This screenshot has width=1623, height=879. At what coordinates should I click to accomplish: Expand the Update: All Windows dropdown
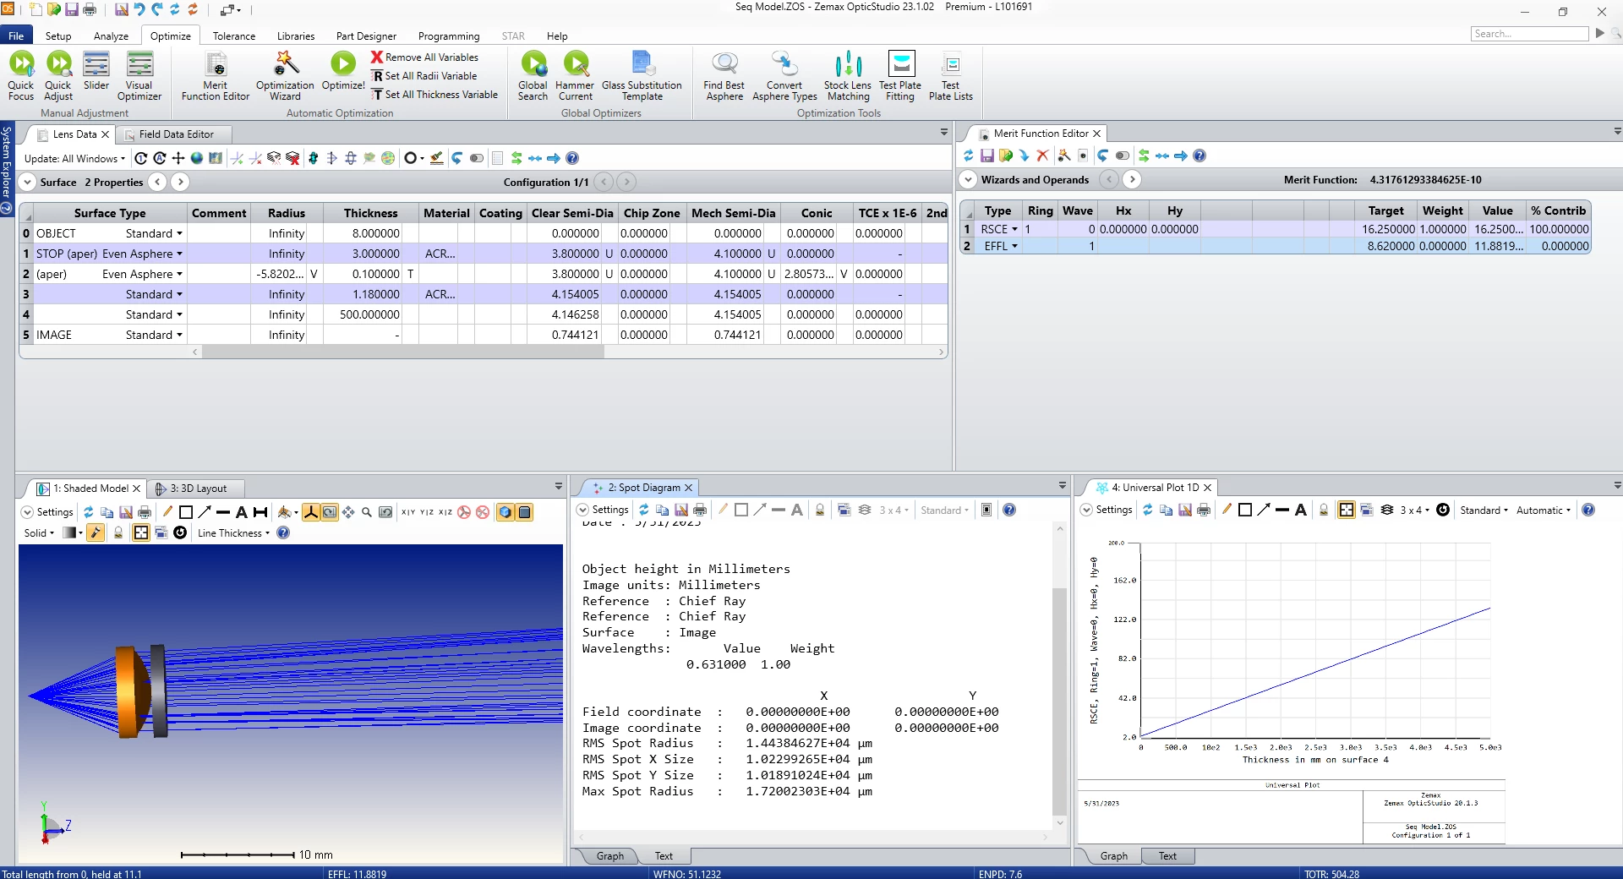tap(74, 158)
